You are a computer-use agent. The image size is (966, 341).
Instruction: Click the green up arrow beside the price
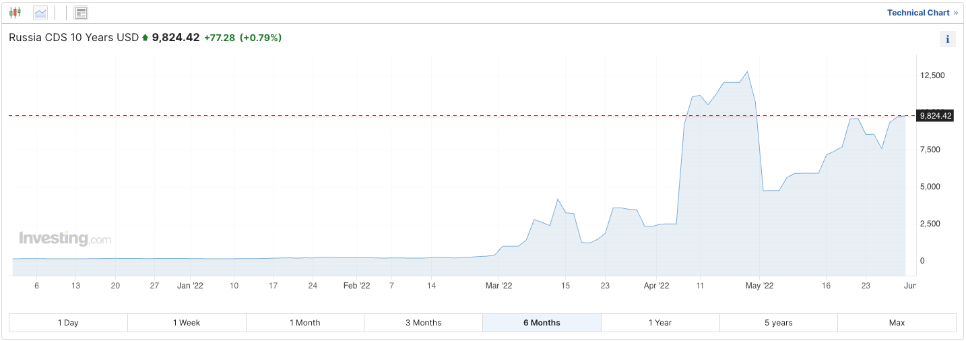(145, 38)
